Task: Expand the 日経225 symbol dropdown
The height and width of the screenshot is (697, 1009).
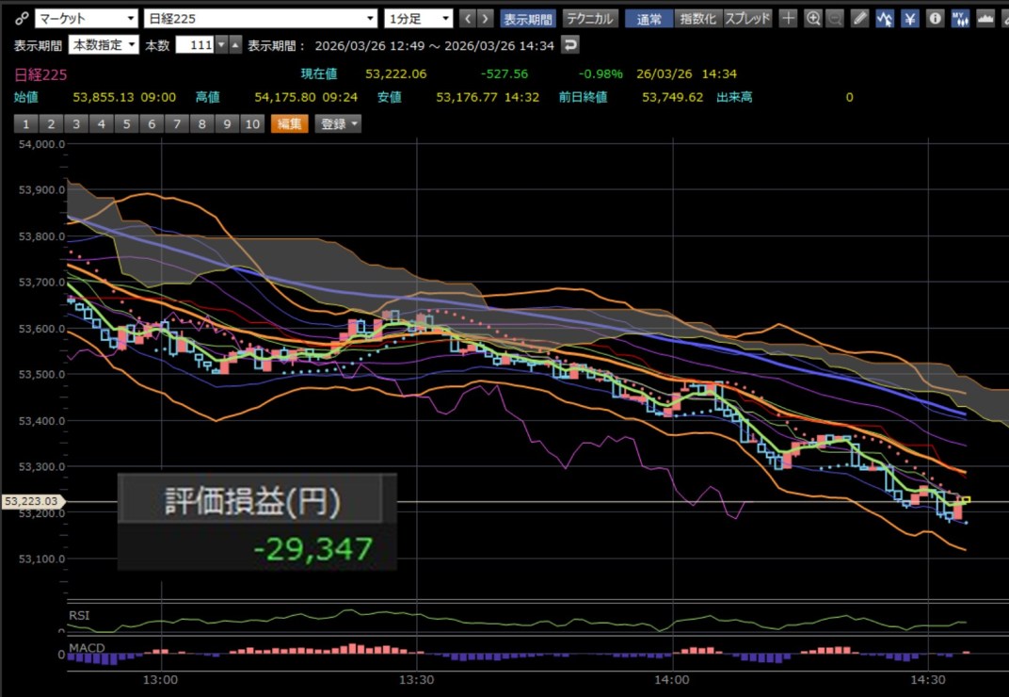Action: [261, 19]
